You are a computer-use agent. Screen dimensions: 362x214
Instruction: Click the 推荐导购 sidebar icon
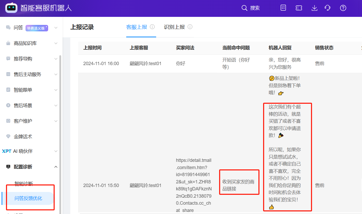click(x=8, y=59)
